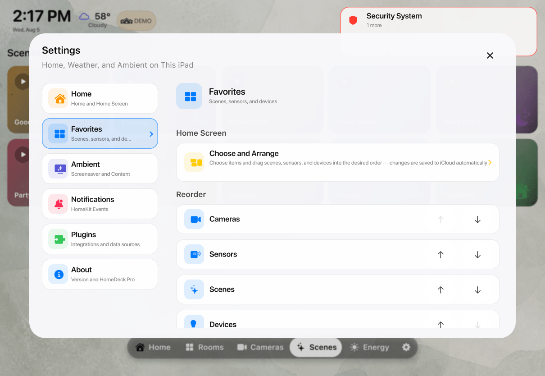Select the Favorites settings category

(x=100, y=133)
